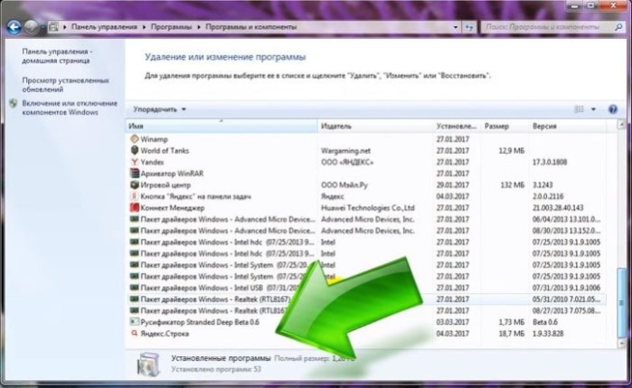Click the search magnifier icon
Image resolution: width=632 pixels, height=388 pixels.
tap(618, 27)
